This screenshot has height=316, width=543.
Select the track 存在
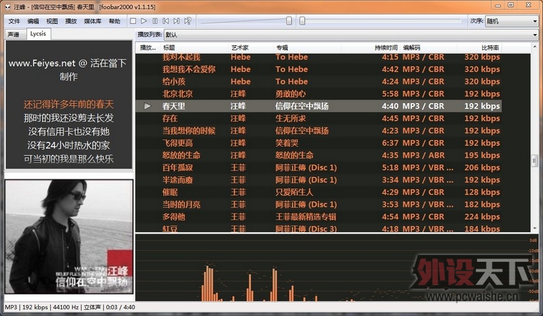click(170, 119)
